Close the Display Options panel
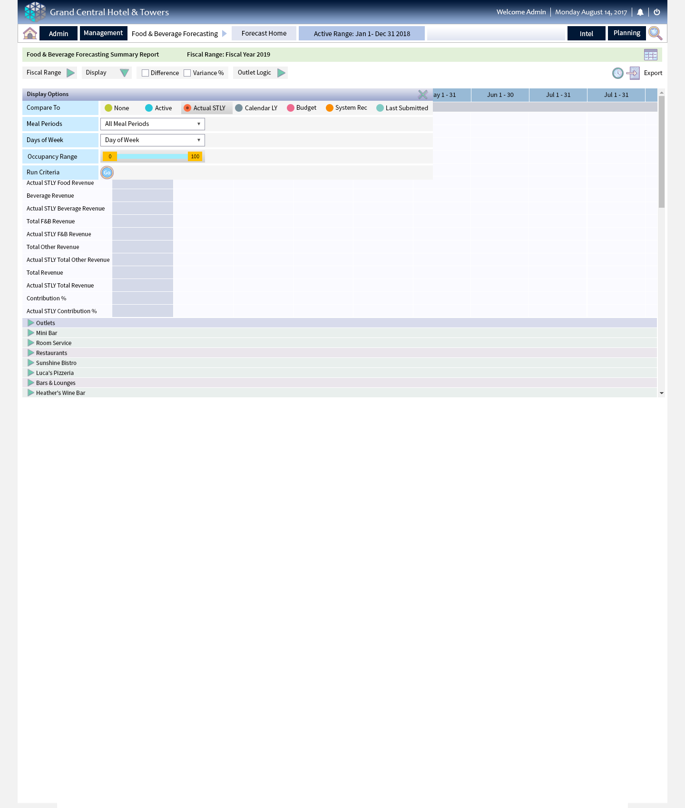The height and width of the screenshot is (808, 685). tap(422, 95)
